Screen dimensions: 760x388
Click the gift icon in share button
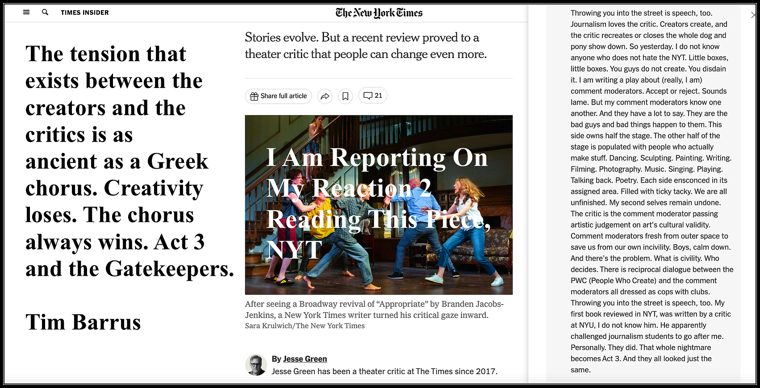click(x=254, y=96)
